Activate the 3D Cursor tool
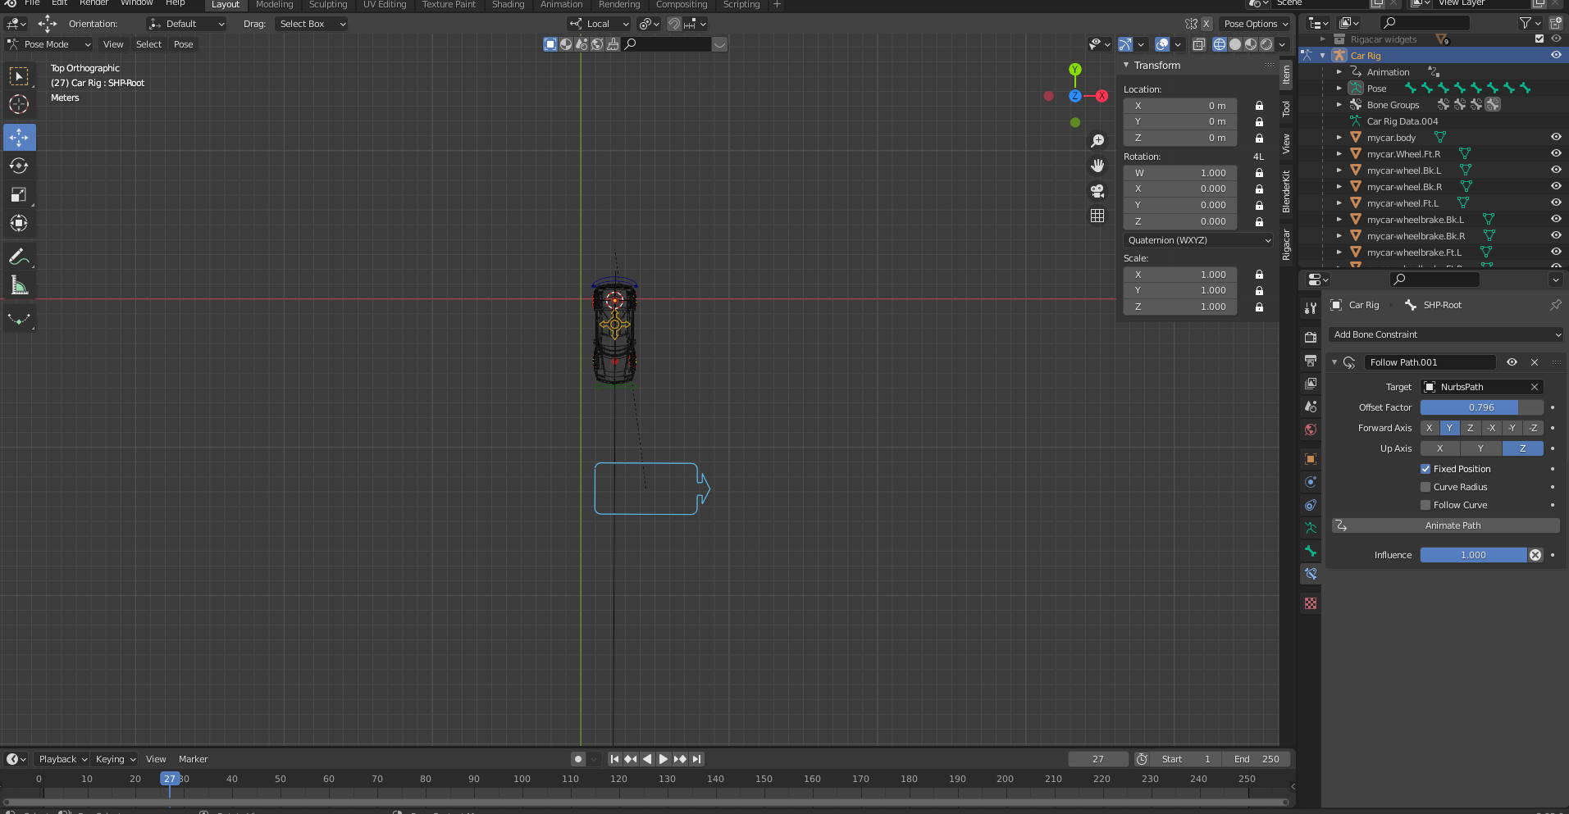The width and height of the screenshot is (1569, 814). click(19, 104)
